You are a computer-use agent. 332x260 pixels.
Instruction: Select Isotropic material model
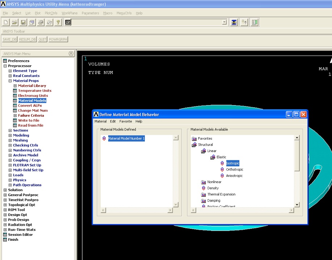232,163
